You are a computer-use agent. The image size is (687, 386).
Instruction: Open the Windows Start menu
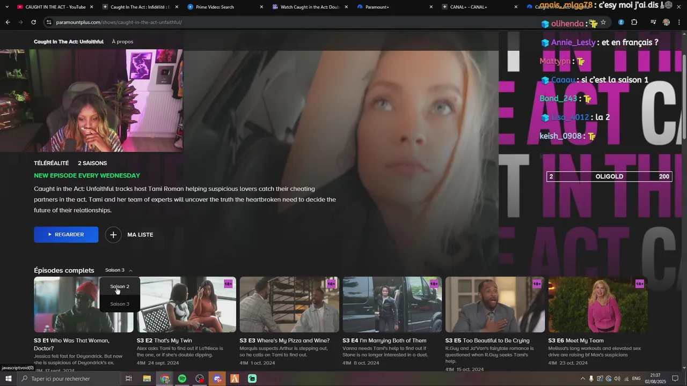click(8, 378)
